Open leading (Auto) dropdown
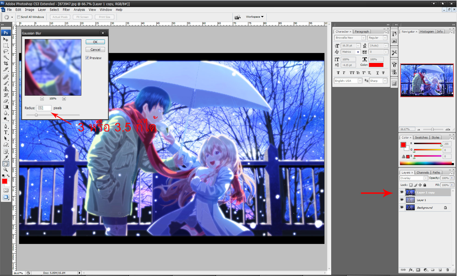Screen dimensions: 458x276 [x=386, y=46]
